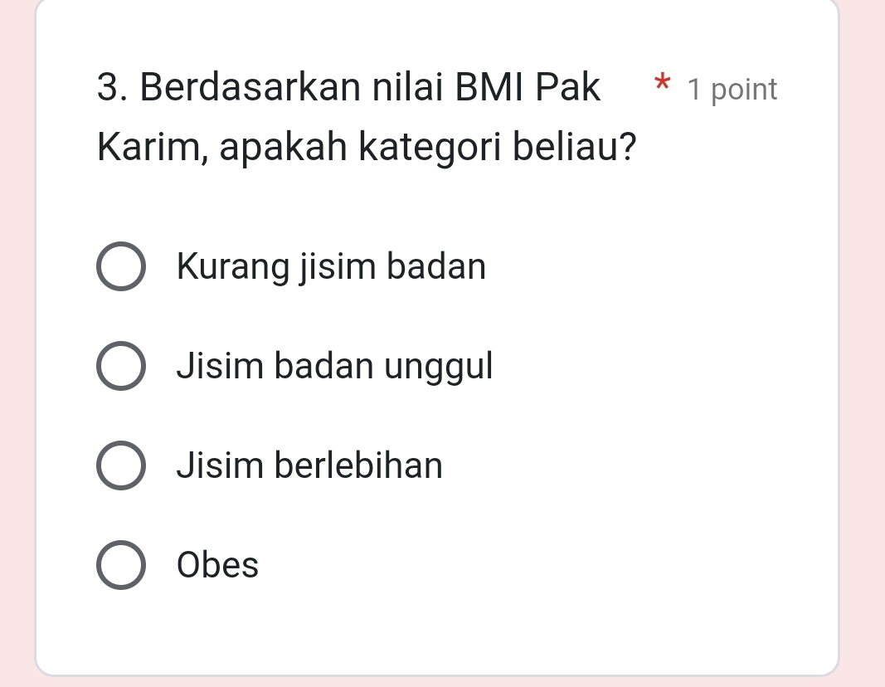Click the red required asterisk
Image resolution: width=885 pixels, height=687 pixels.
tap(661, 83)
